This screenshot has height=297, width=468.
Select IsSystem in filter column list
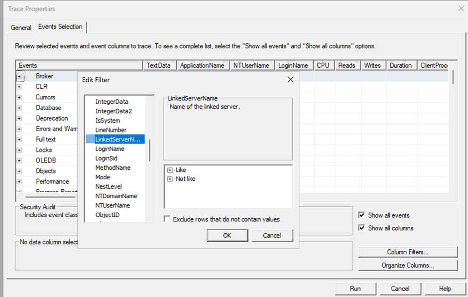tap(108, 121)
